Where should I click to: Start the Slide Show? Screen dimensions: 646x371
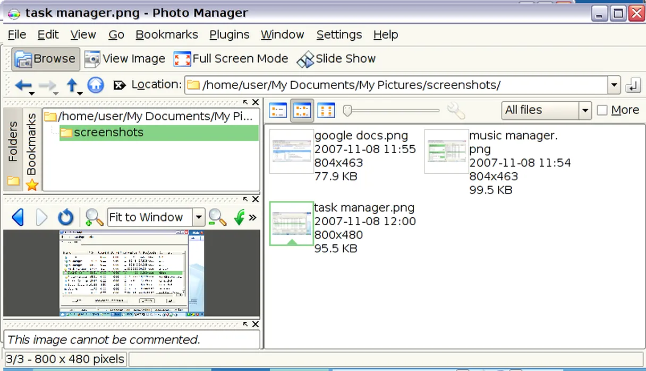click(x=336, y=59)
